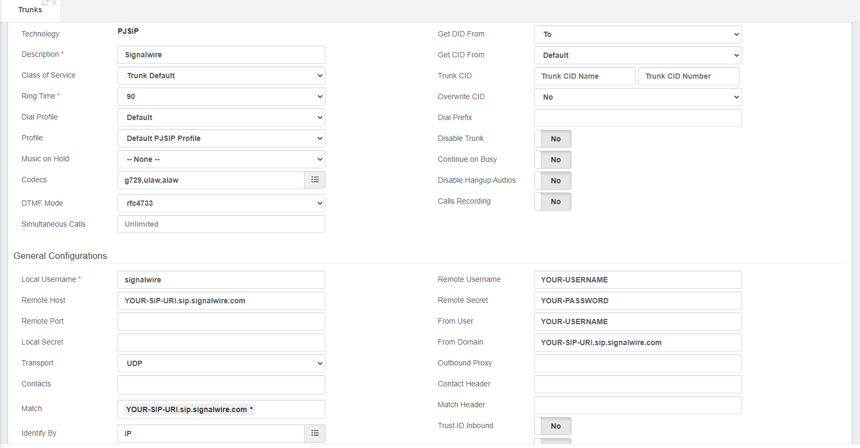Screen dimensions: 860x448
Task: Open the Transport dropdown
Action: pyautogui.click(x=221, y=363)
